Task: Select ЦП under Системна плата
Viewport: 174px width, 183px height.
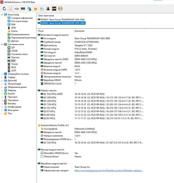Action: tap(11, 48)
